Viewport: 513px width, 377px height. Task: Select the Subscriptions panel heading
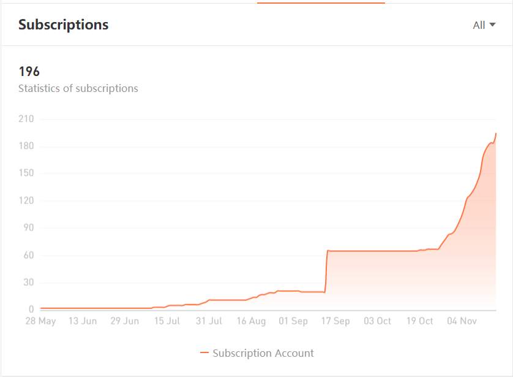click(x=64, y=25)
